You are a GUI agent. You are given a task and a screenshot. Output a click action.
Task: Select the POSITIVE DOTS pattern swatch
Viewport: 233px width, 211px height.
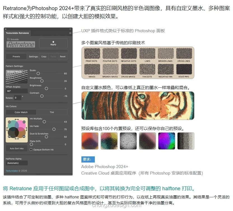click(110, 54)
